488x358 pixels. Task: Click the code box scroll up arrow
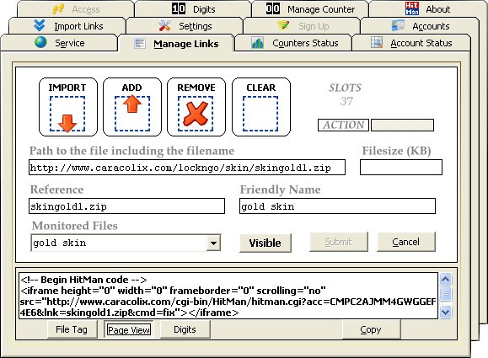click(445, 280)
